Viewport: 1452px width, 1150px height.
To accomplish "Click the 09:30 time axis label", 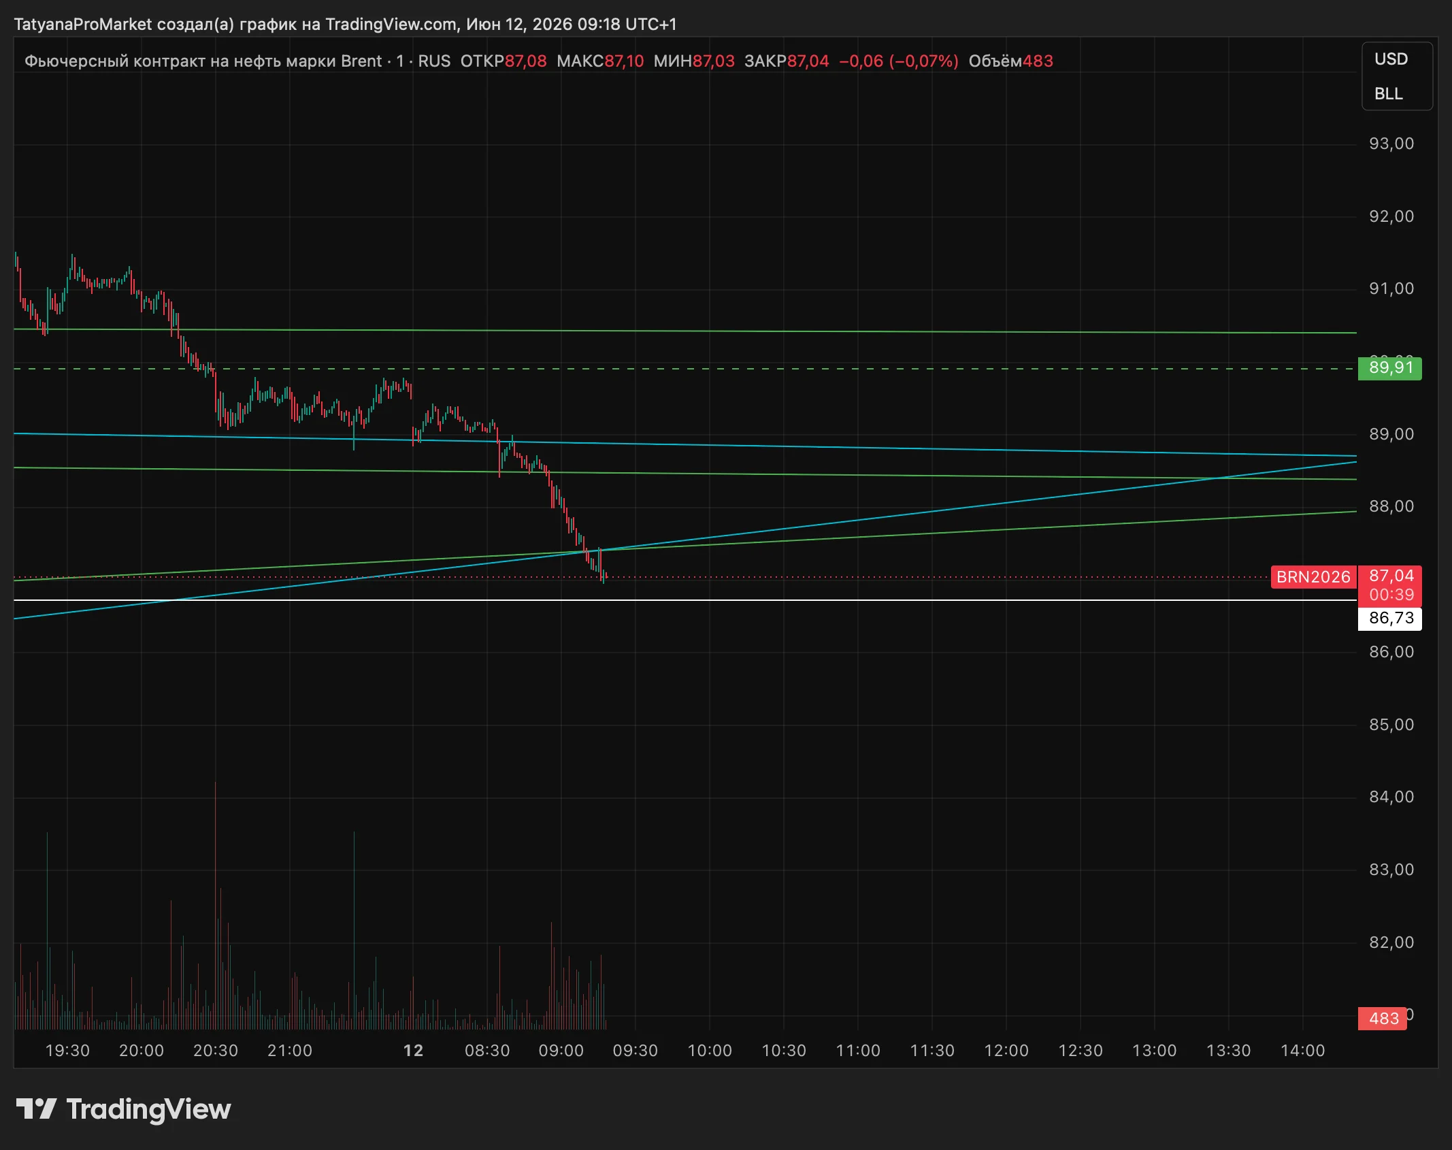I will [x=636, y=1051].
